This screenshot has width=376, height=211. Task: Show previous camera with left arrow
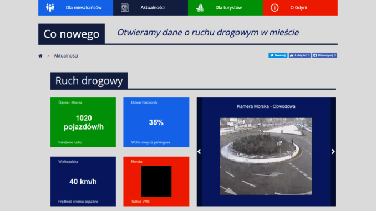[199, 151]
